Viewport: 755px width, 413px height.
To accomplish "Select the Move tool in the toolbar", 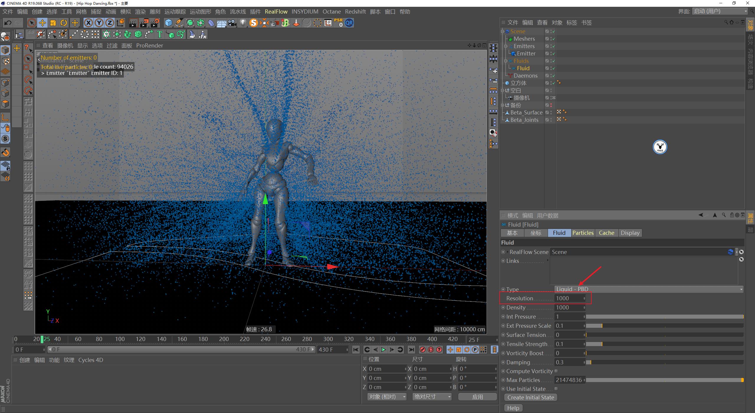I will [42, 23].
